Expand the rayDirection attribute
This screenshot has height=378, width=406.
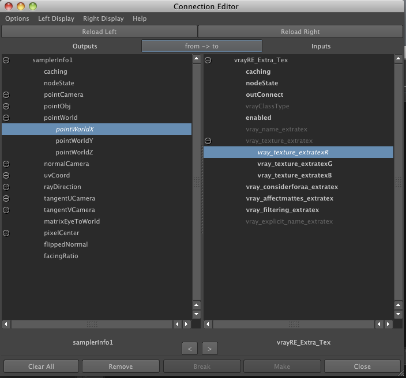click(x=6, y=187)
